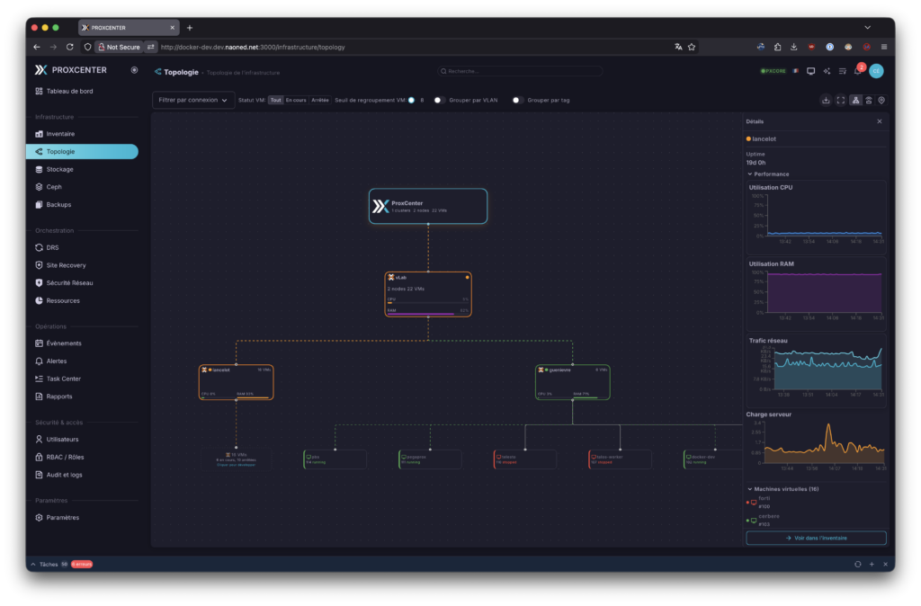The image size is (921, 606).
Task: Click the fullscreen topology icon
Action: pyautogui.click(x=840, y=101)
